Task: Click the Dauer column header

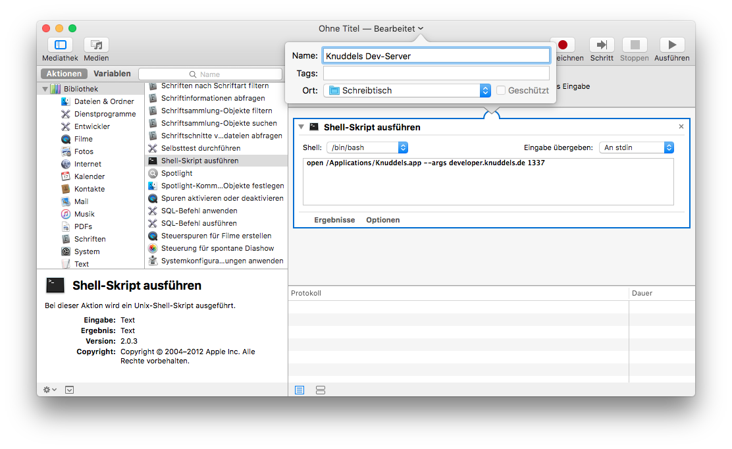Action: click(x=662, y=293)
